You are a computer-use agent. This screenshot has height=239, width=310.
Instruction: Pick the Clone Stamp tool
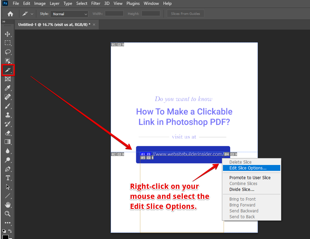(7, 115)
